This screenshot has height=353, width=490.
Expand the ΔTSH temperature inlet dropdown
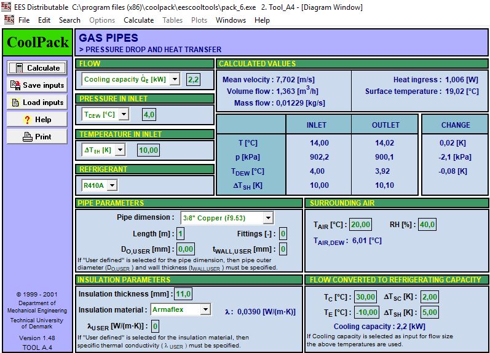[x=119, y=150]
